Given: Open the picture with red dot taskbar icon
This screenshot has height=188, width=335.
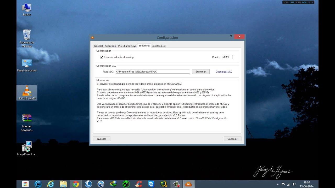Looking at the screenshot, I should (x=176, y=184).
